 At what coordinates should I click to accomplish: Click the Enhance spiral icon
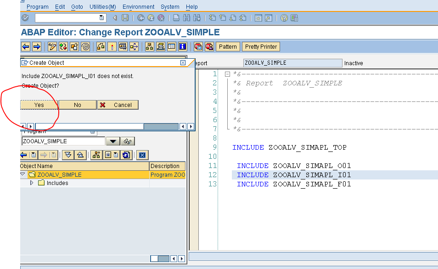coord(85,47)
